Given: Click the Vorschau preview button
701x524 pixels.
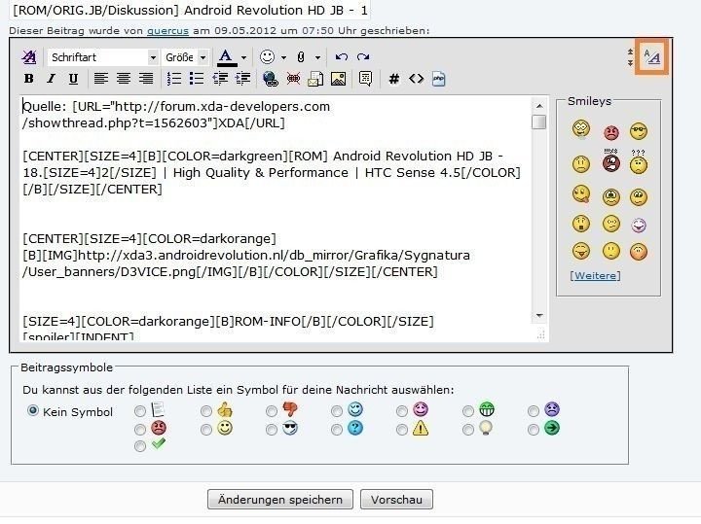Looking at the screenshot, I should tap(396, 500).
